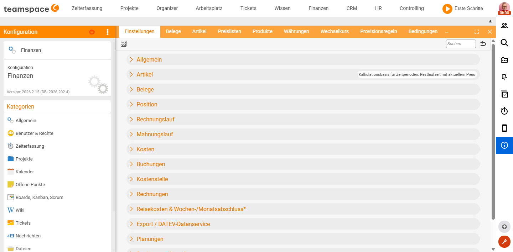Maximize the panel using fullscreen icon
Viewport: 513px width, 252px height.
477,32
